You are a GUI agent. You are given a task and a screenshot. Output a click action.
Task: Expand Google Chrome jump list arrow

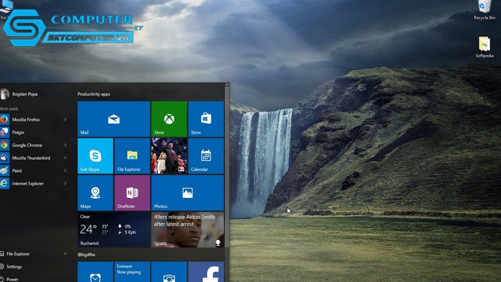pyautogui.click(x=65, y=145)
